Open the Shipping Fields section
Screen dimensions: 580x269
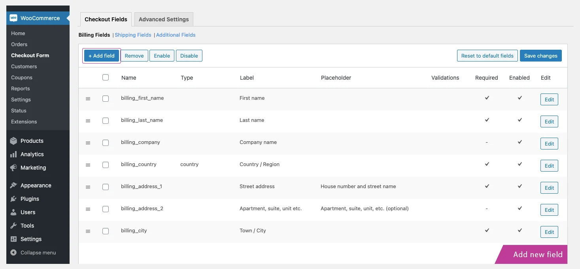pos(133,35)
